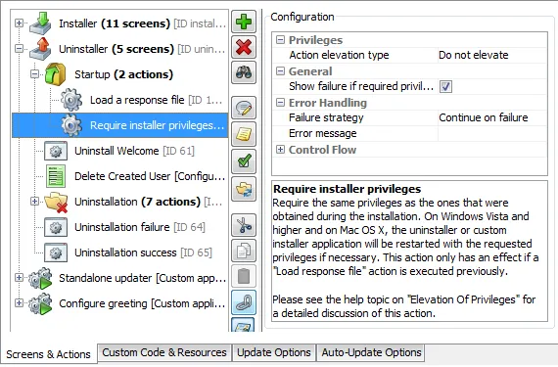This screenshot has width=558, height=367.
Task: Click the Startup green arrow icon
Action: [56, 74]
